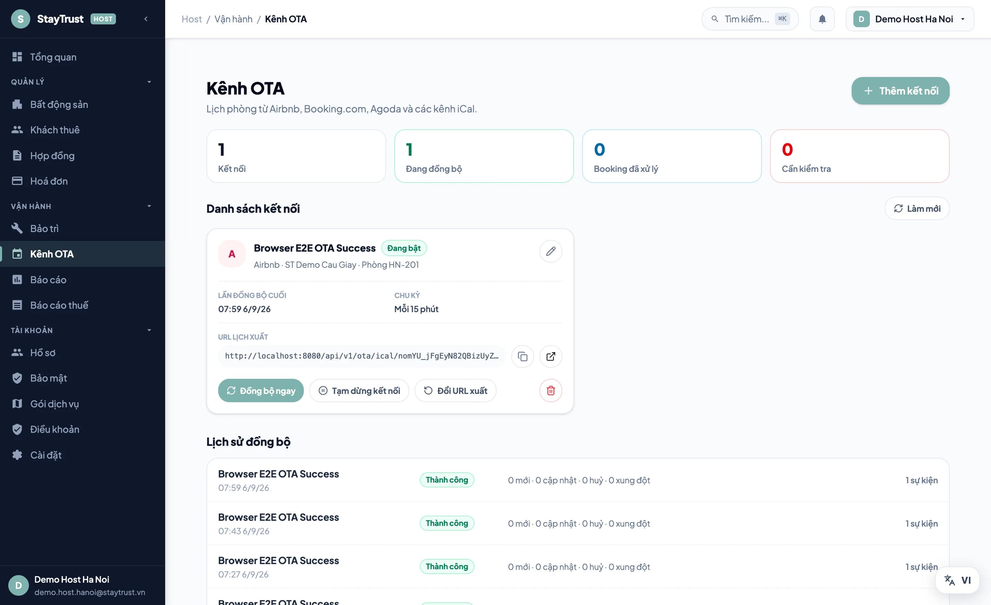This screenshot has width=991, height=605.
Task: Click the Booking đã xử lý stat card
Action: pyautogui.click(x=672, y=156)
